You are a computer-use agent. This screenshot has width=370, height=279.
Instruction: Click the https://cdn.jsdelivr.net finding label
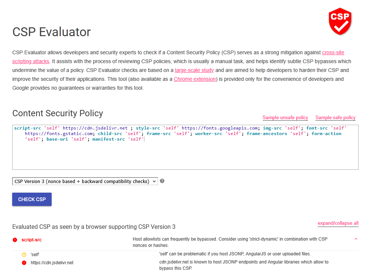[x=52, y=263]
